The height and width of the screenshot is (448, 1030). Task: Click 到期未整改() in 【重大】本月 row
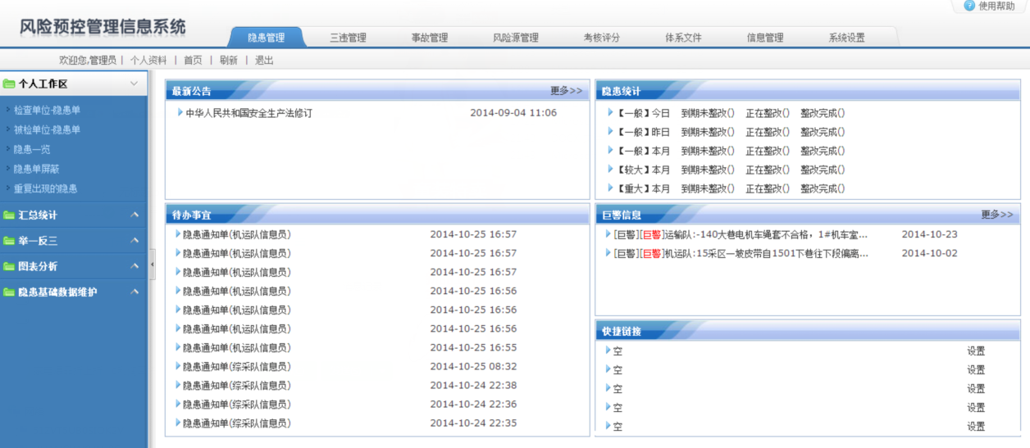coord(708,188)
